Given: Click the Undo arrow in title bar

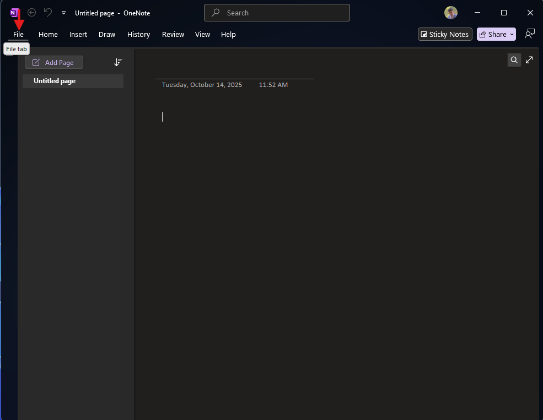Looking at the screenshot, I should [x=48, y=13].
